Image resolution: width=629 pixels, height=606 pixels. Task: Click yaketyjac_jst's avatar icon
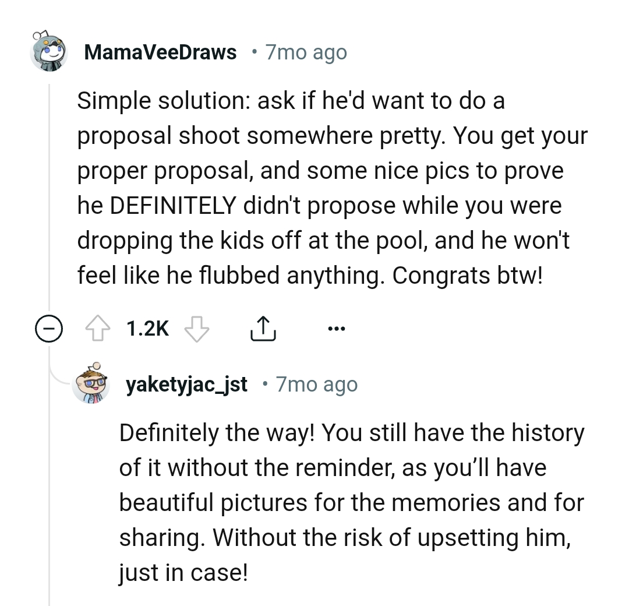coord(91,384)
